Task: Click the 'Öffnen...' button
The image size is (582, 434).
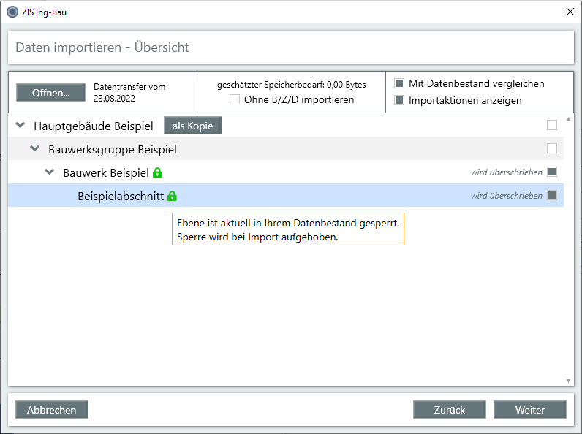Action: pyautogui.click(x=50, y=93)
